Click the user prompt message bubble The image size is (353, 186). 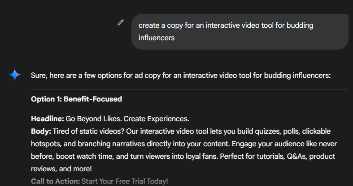(x=240, y=32)
